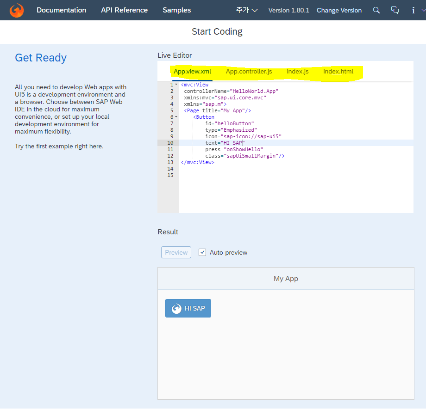Click the type="Emphasized" code line
The image size is (426, 409).
(231, 130)
